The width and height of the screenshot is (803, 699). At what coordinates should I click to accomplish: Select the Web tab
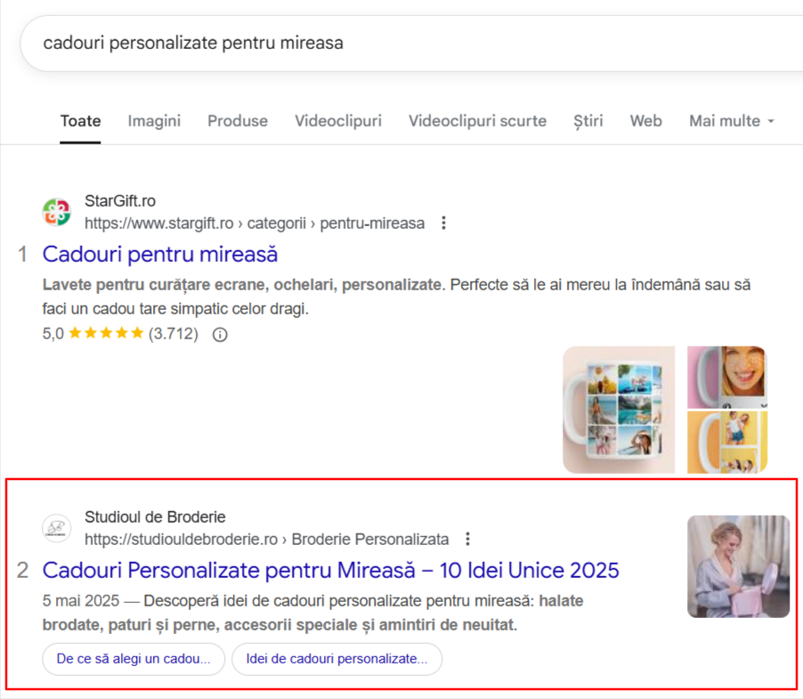[x=645, y=121]
